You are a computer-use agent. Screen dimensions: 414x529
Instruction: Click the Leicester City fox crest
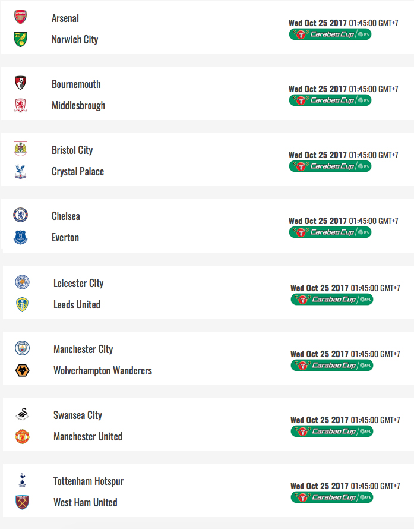pos(23,283)
